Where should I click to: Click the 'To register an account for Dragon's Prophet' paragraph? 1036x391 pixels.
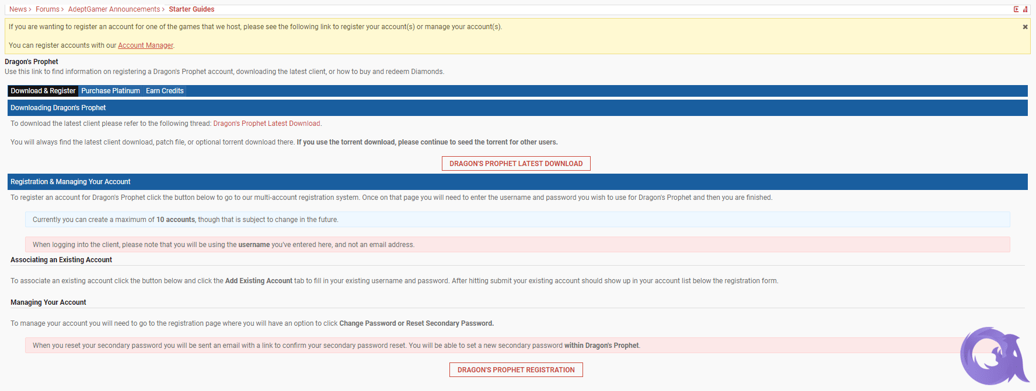point(392,198)
